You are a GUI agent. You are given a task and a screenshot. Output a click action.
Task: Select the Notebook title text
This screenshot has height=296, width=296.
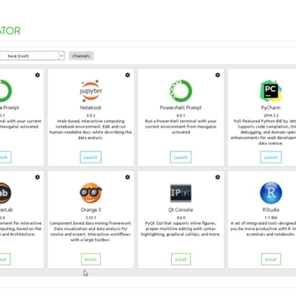(91, 107)
